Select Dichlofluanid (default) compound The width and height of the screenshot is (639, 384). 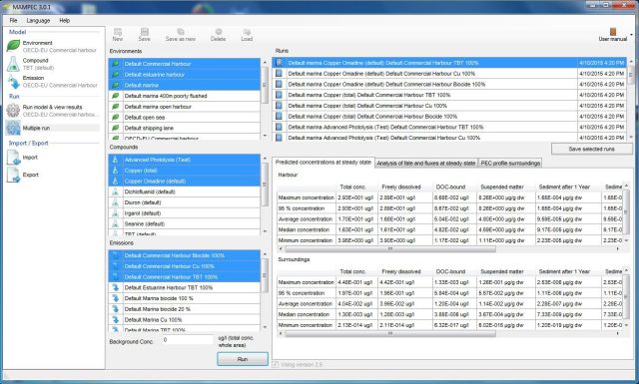(x=184, y=192)
